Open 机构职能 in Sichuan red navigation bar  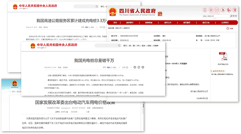[148, 23]
